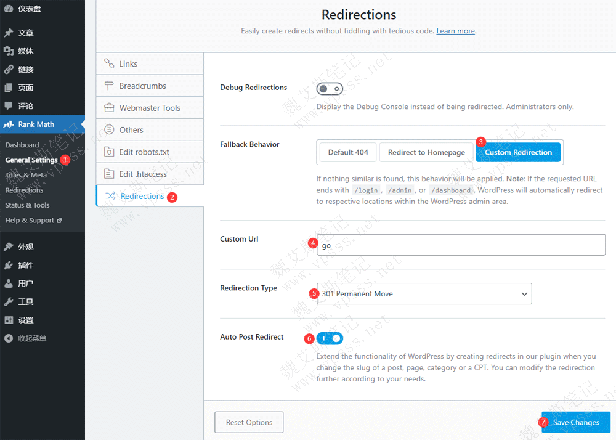The height and width of the screenshot is (440, 616).
Task: Open the Others settings tab
Action: [x=131, y=130]
